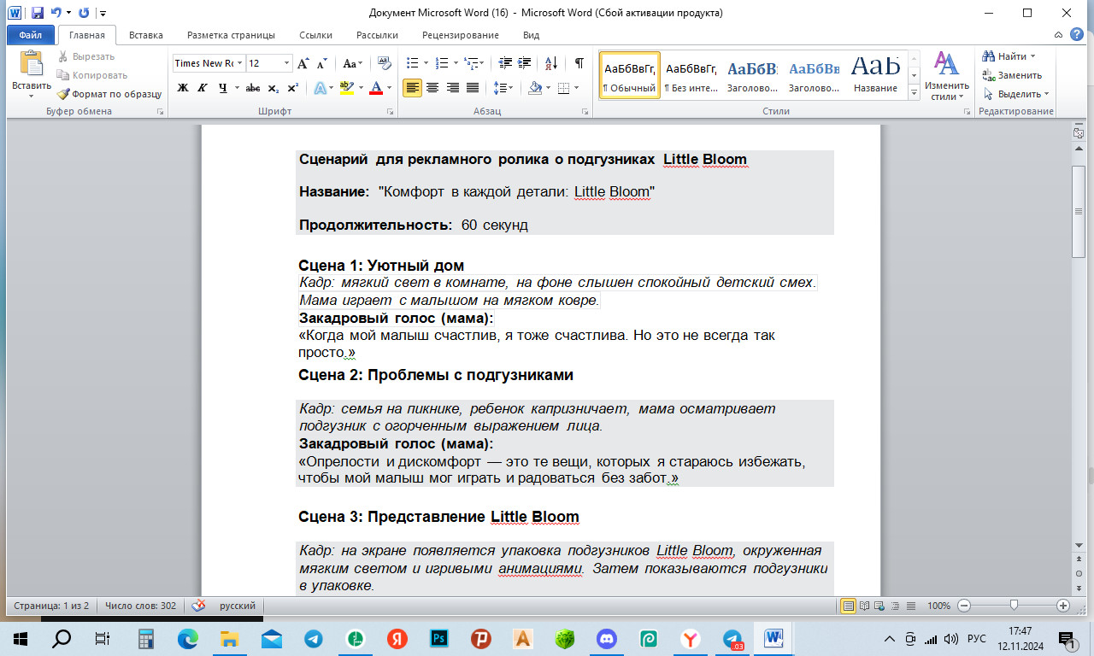Open Discord from the taskbar
The height and width of the screenshot is (656, 1094).
608,638
